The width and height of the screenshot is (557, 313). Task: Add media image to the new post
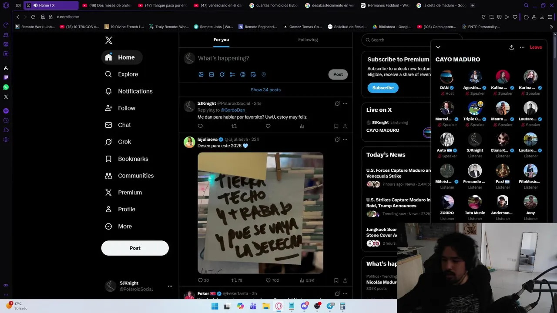(x=201, y=74)
